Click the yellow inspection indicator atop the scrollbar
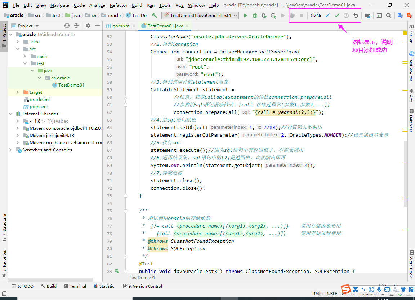This screenshot has width=415, height=300. (x=405, y=33)
